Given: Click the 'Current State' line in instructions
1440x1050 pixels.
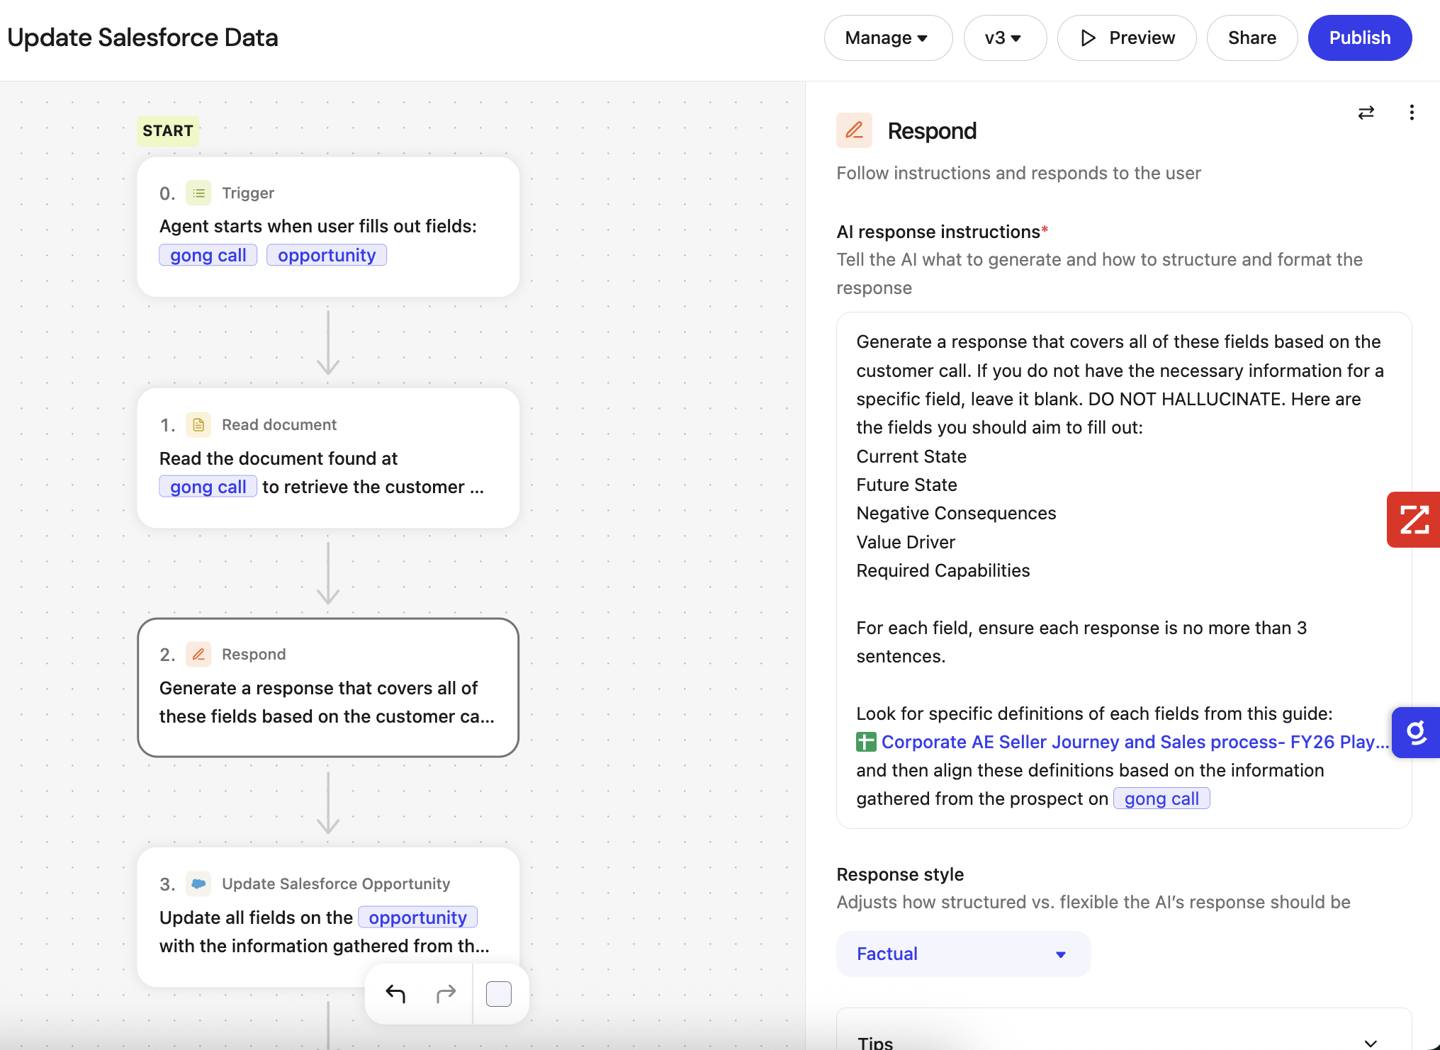Looking at the screenshot, I should click(911, 456).
